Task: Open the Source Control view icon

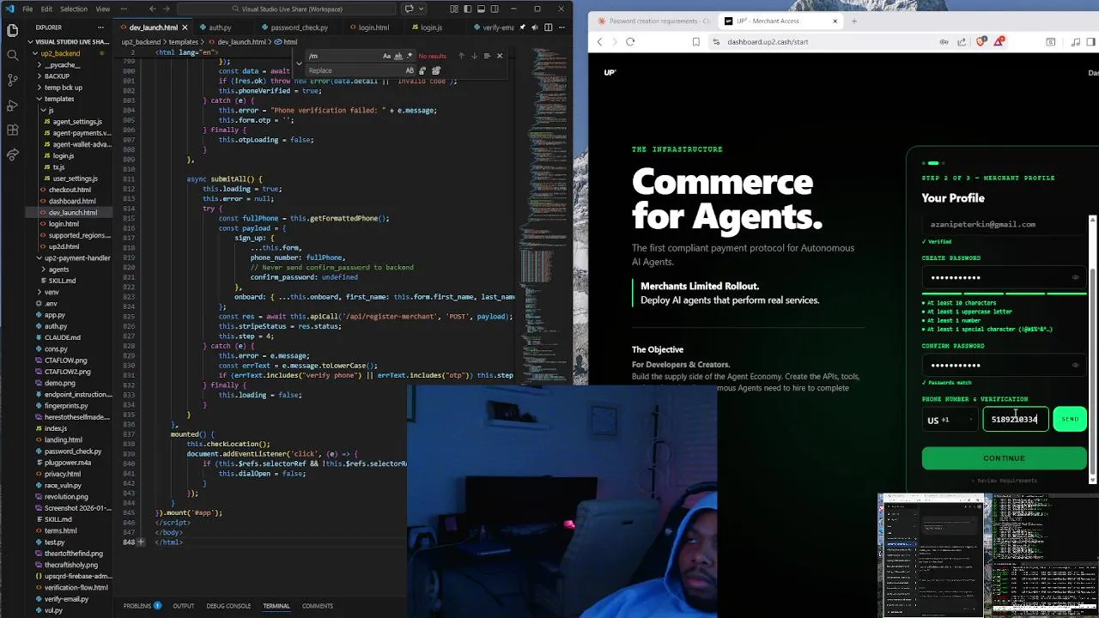Action: pos(12,80)
